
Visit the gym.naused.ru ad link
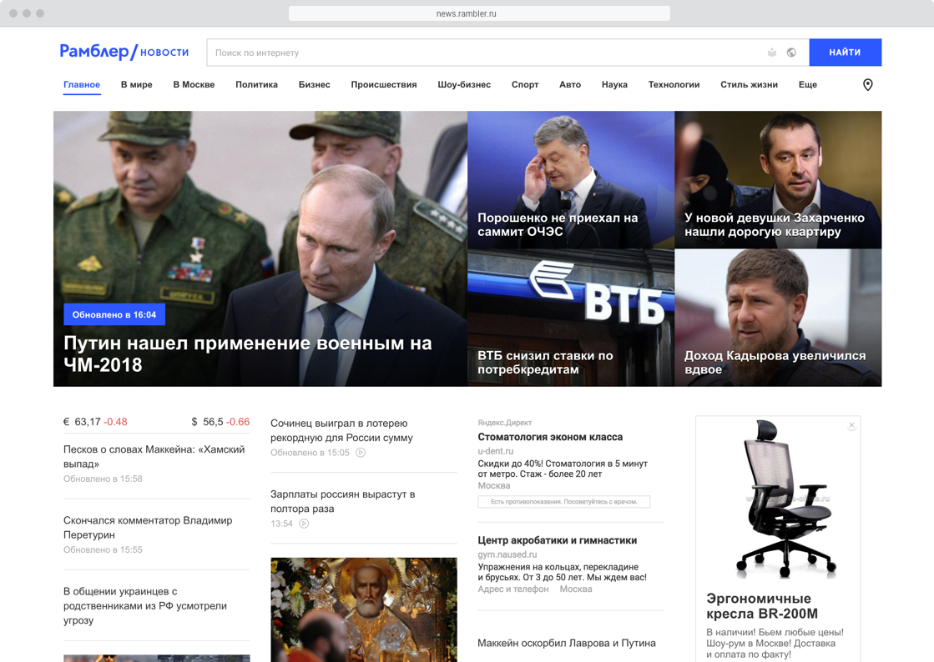[x=507, y=554]
